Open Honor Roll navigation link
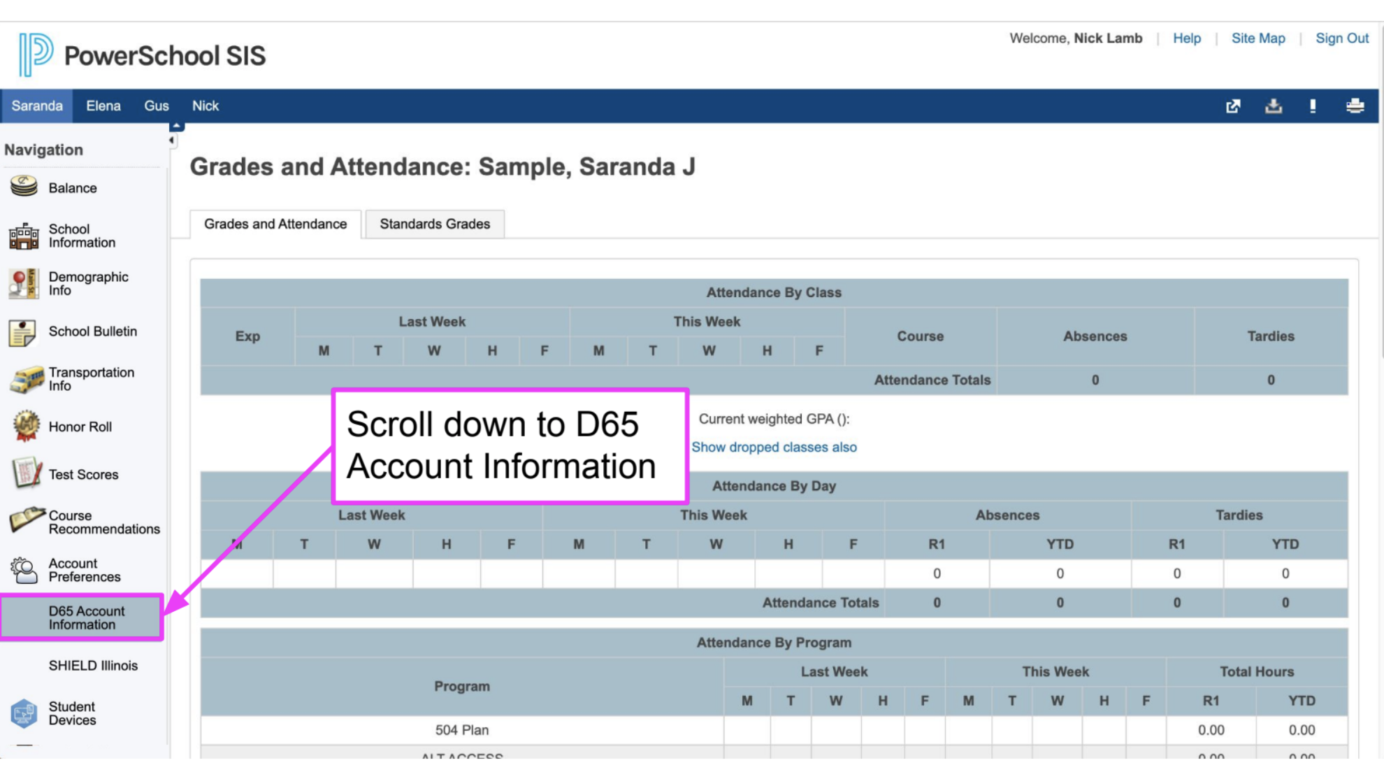 click(80, 427)
